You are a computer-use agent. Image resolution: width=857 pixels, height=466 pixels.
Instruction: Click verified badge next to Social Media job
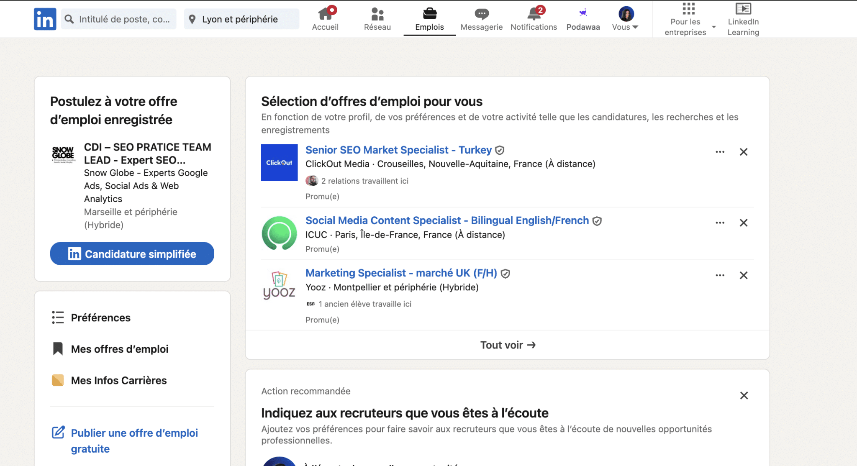597,221
